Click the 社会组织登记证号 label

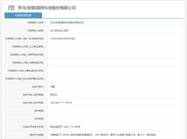pos(25,79)
